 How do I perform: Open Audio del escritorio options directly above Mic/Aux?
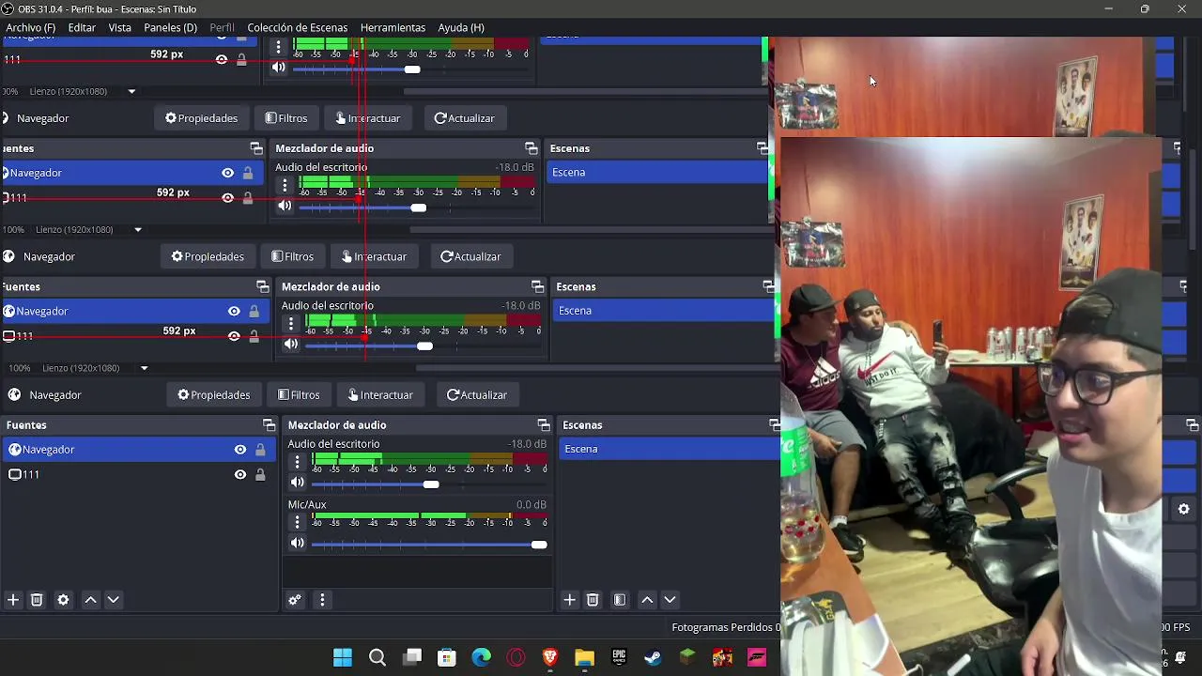click(x=297, y=461)
